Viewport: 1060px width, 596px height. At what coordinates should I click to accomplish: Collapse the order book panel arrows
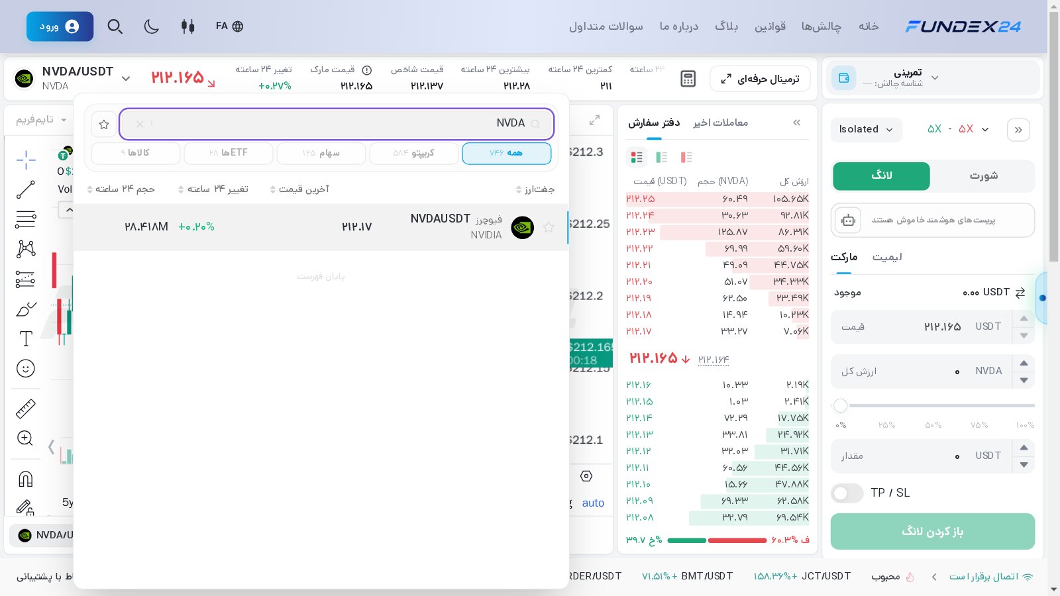pos(797,123)
